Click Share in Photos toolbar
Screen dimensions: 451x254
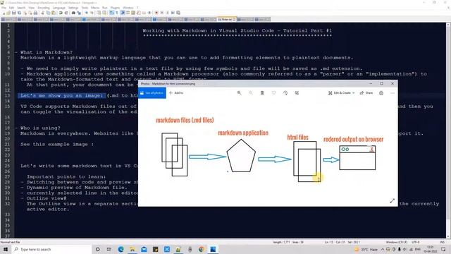(366, 93)
